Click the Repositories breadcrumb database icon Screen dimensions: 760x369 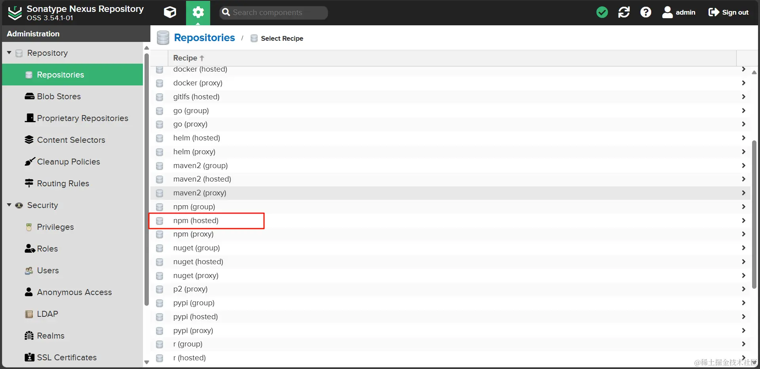163,38
